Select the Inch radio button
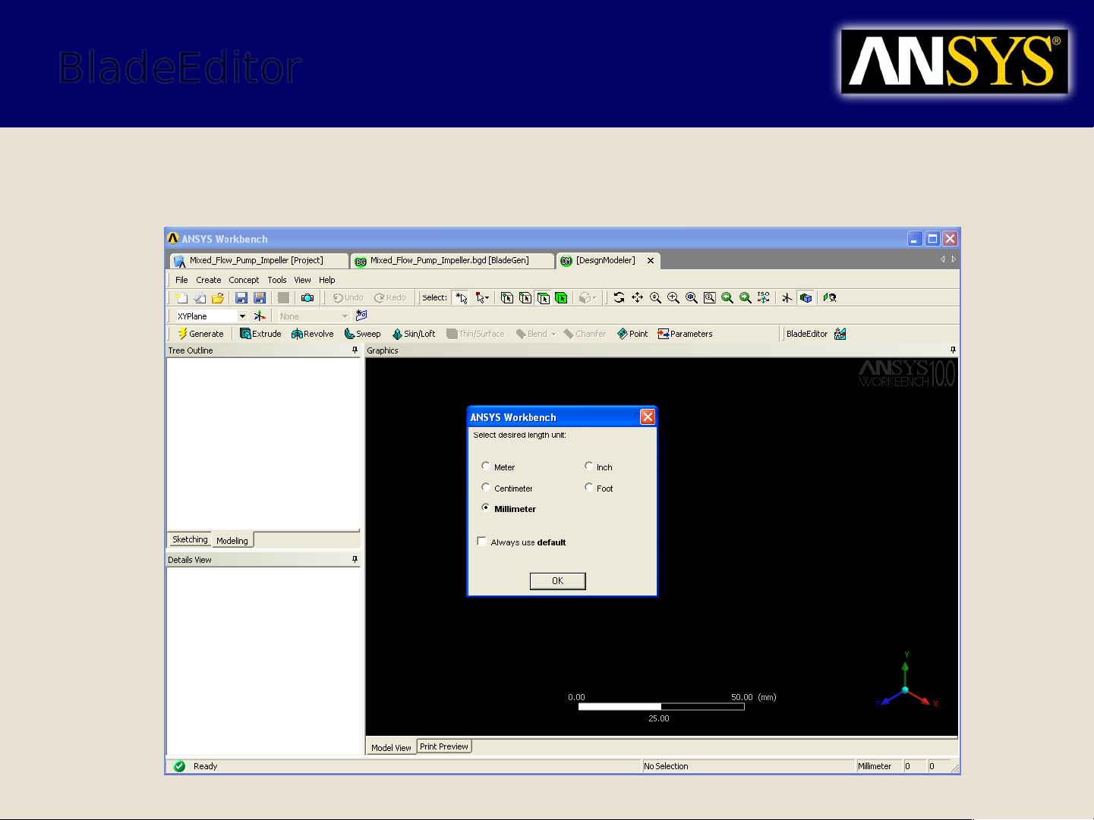Screen dimensions: 1094x820 (x=589, y=466)
